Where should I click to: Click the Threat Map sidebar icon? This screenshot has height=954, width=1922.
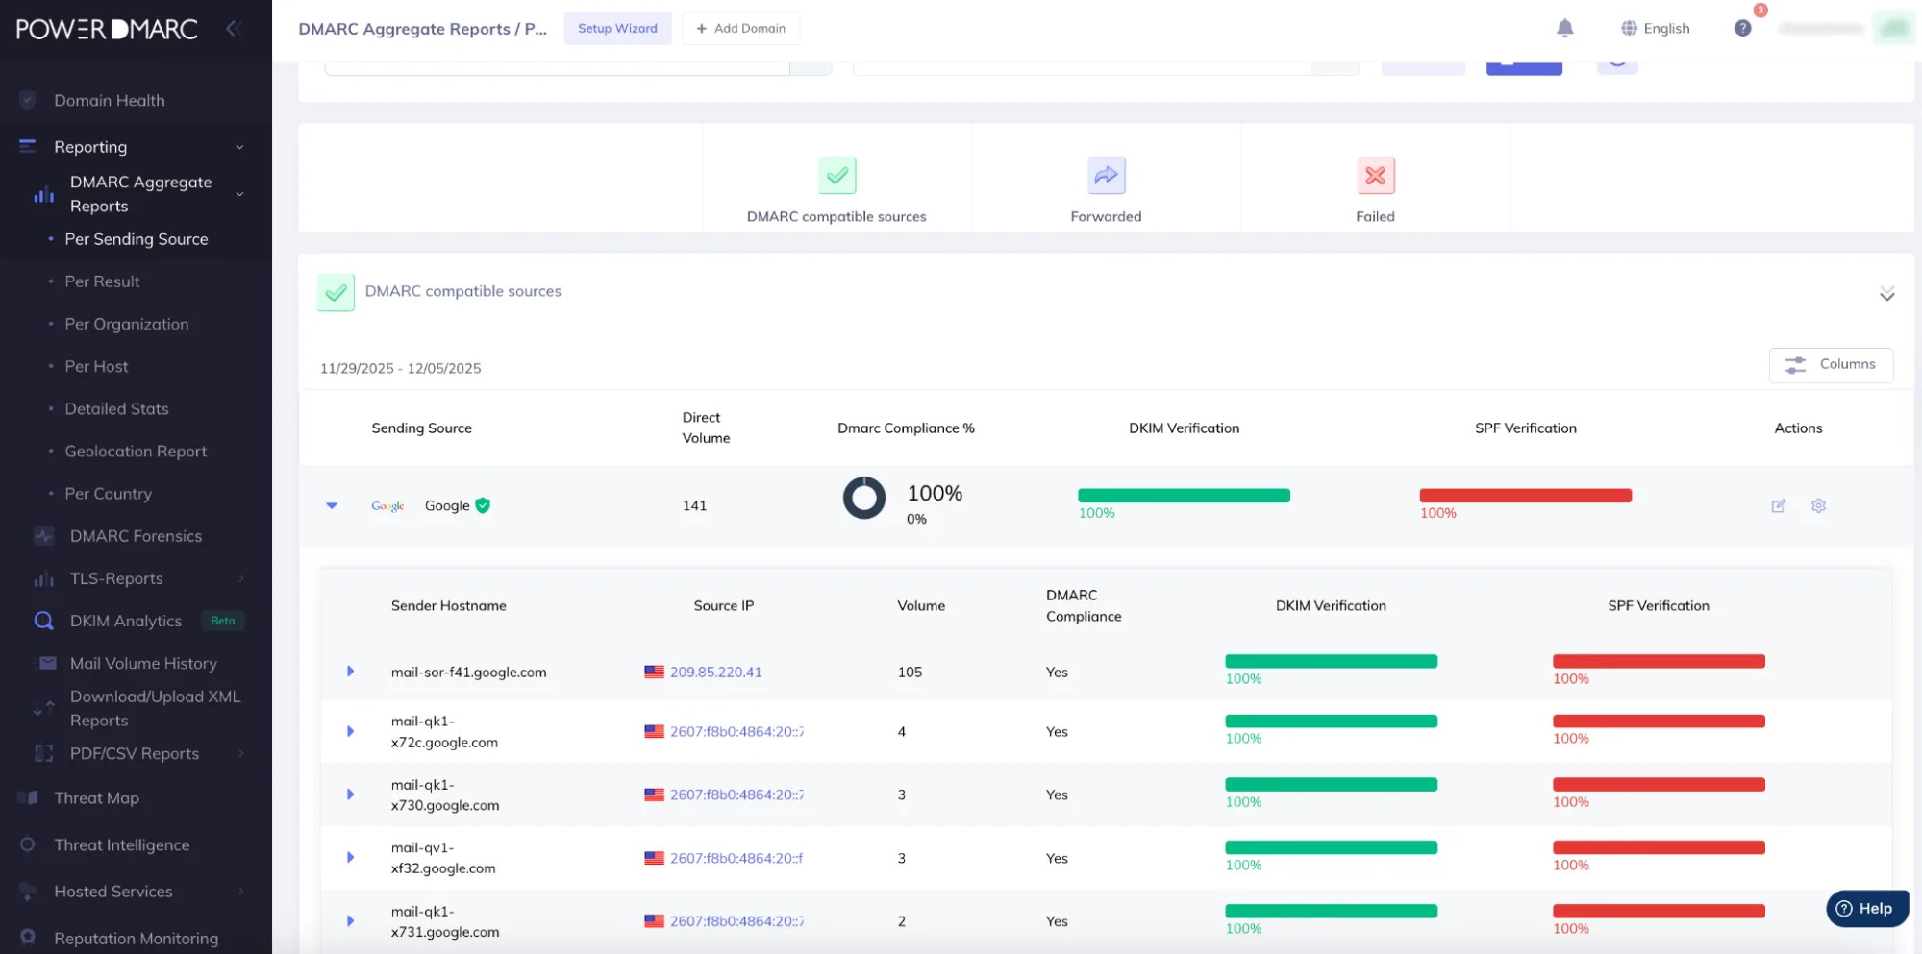click(28, 797)
